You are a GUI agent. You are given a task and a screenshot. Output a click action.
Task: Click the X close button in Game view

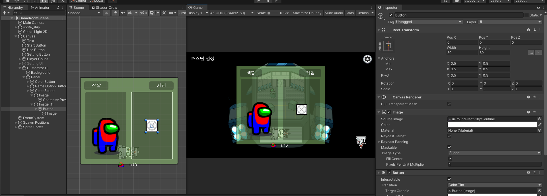click(302, 109)
